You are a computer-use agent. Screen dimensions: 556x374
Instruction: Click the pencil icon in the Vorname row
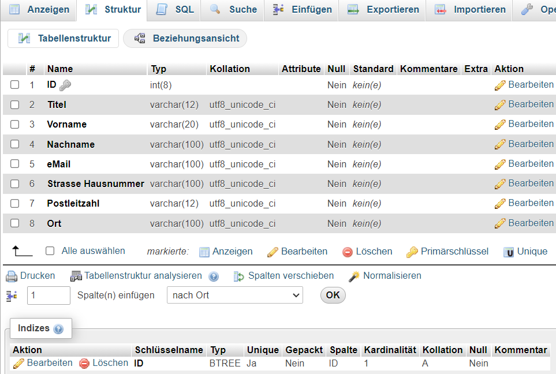click(500, 125)
